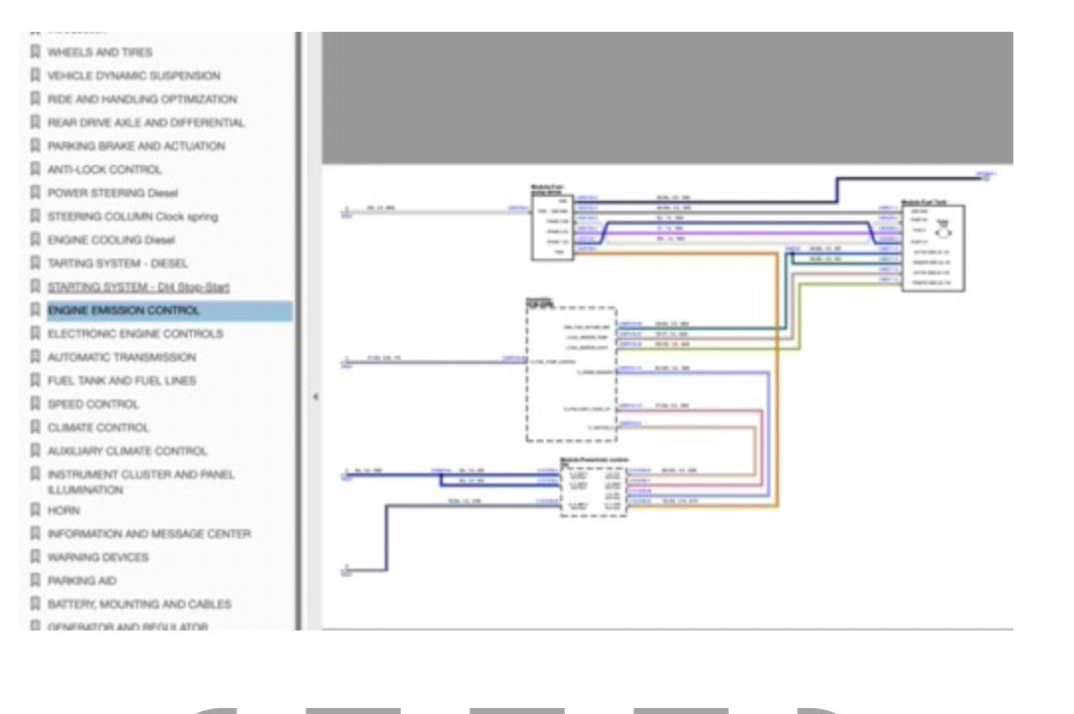Viewport: 1074px width, 714px height.
Task: Open the VEHICLE DYNAMIC SUSPENSION bookmark
Action: (133, 76)
